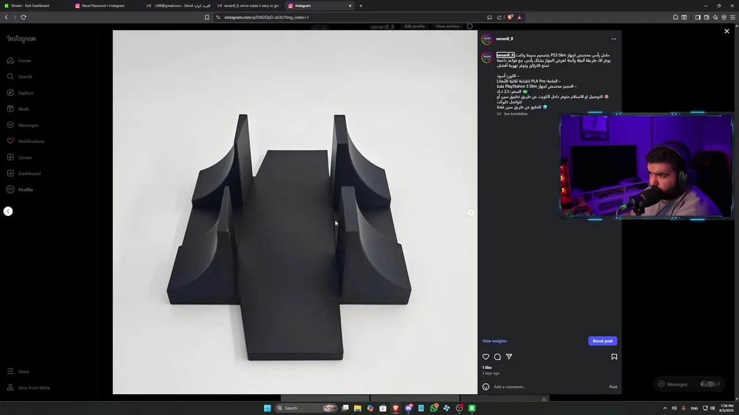Open Search in the Instagram sidebar
This screenshot has width=739, height=415.
(20, 77)
